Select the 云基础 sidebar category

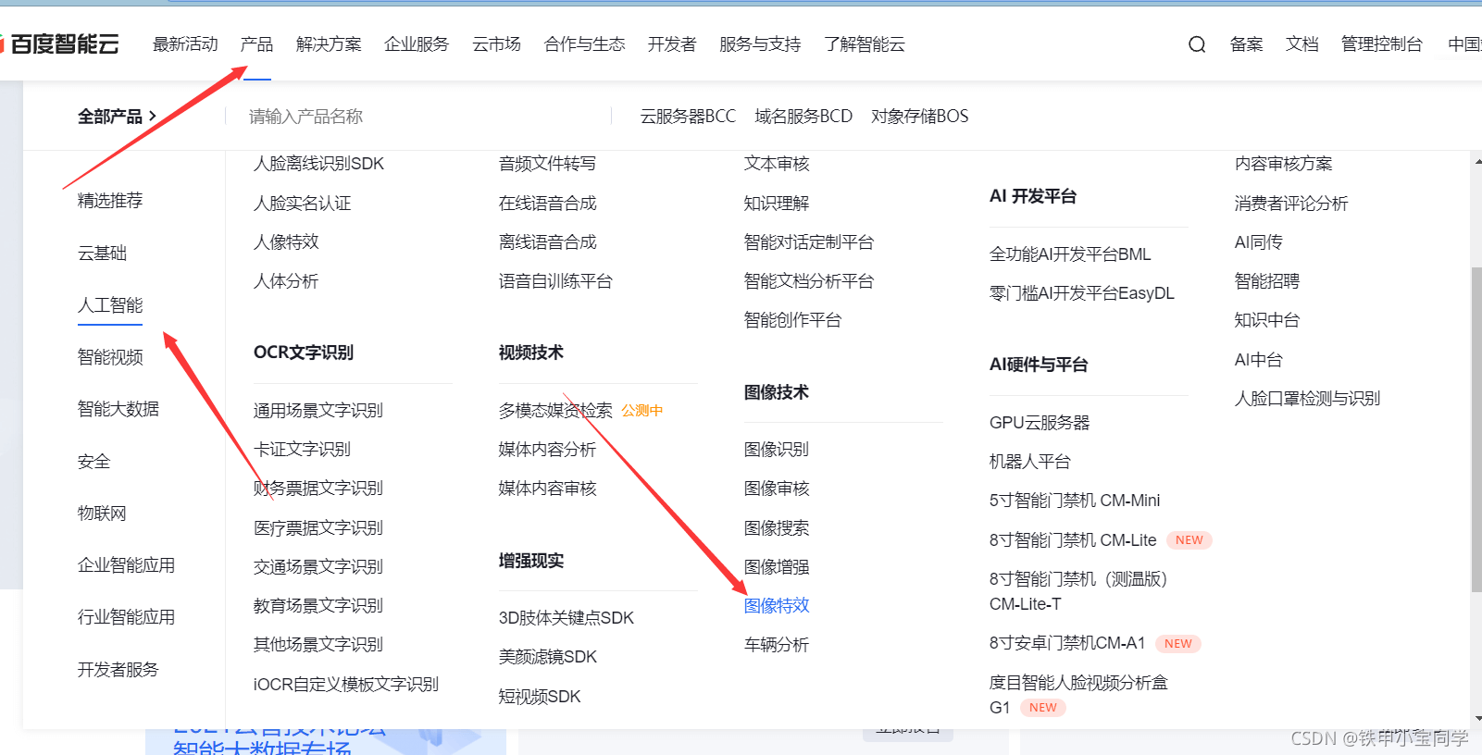tap(102, 254)
